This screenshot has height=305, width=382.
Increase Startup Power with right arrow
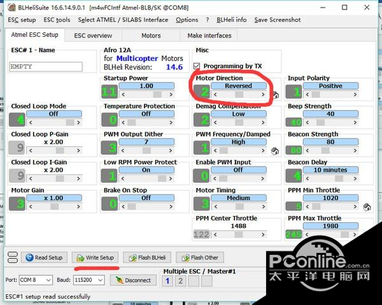[171, 95]
